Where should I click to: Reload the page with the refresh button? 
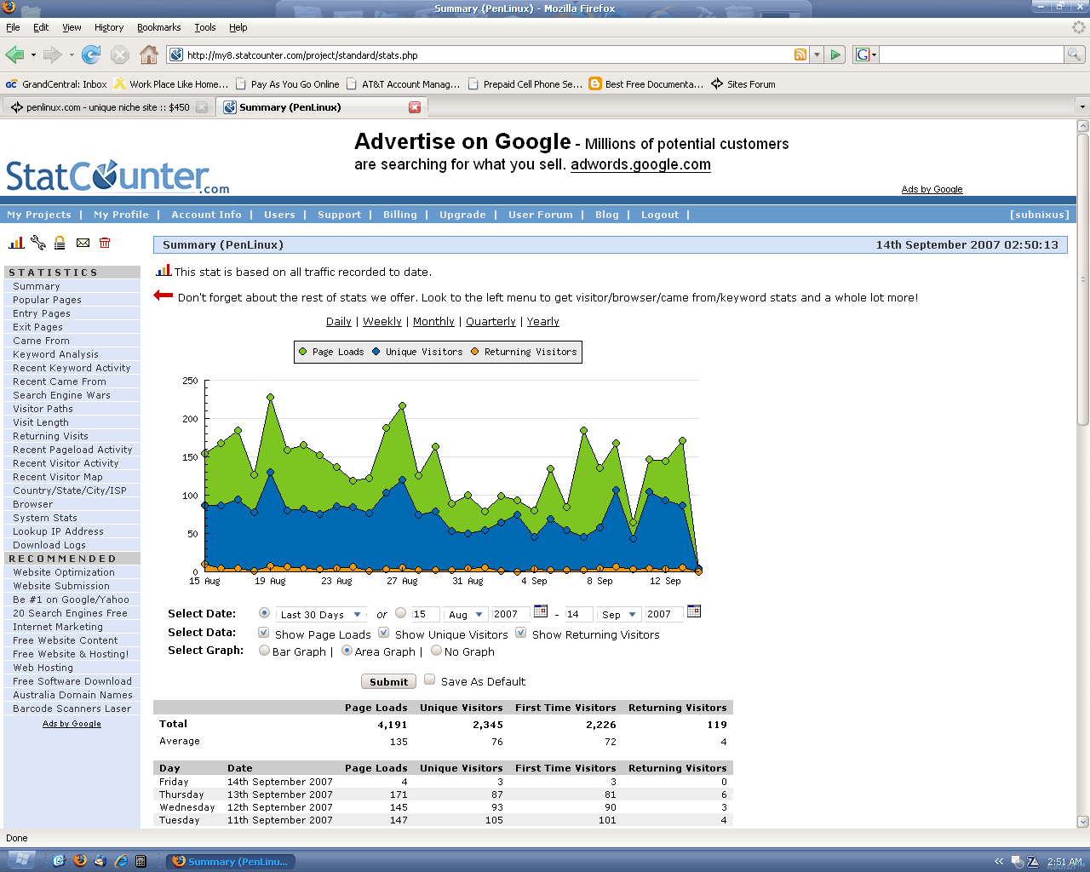point(91,55)
